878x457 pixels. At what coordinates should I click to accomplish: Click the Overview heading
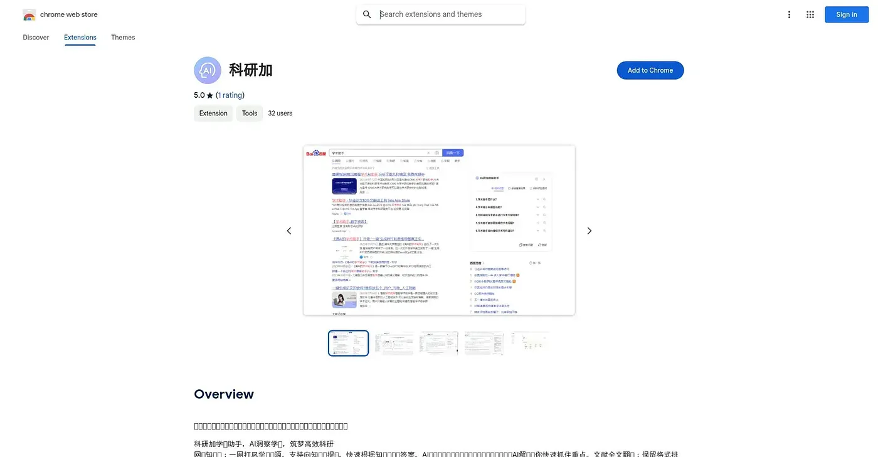tap(224, 394)
